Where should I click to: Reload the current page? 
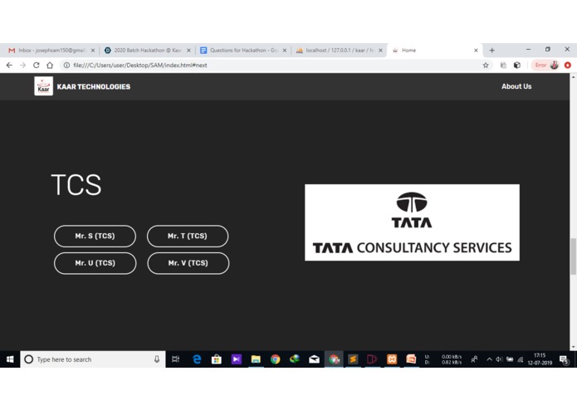[x=36, y=65]
